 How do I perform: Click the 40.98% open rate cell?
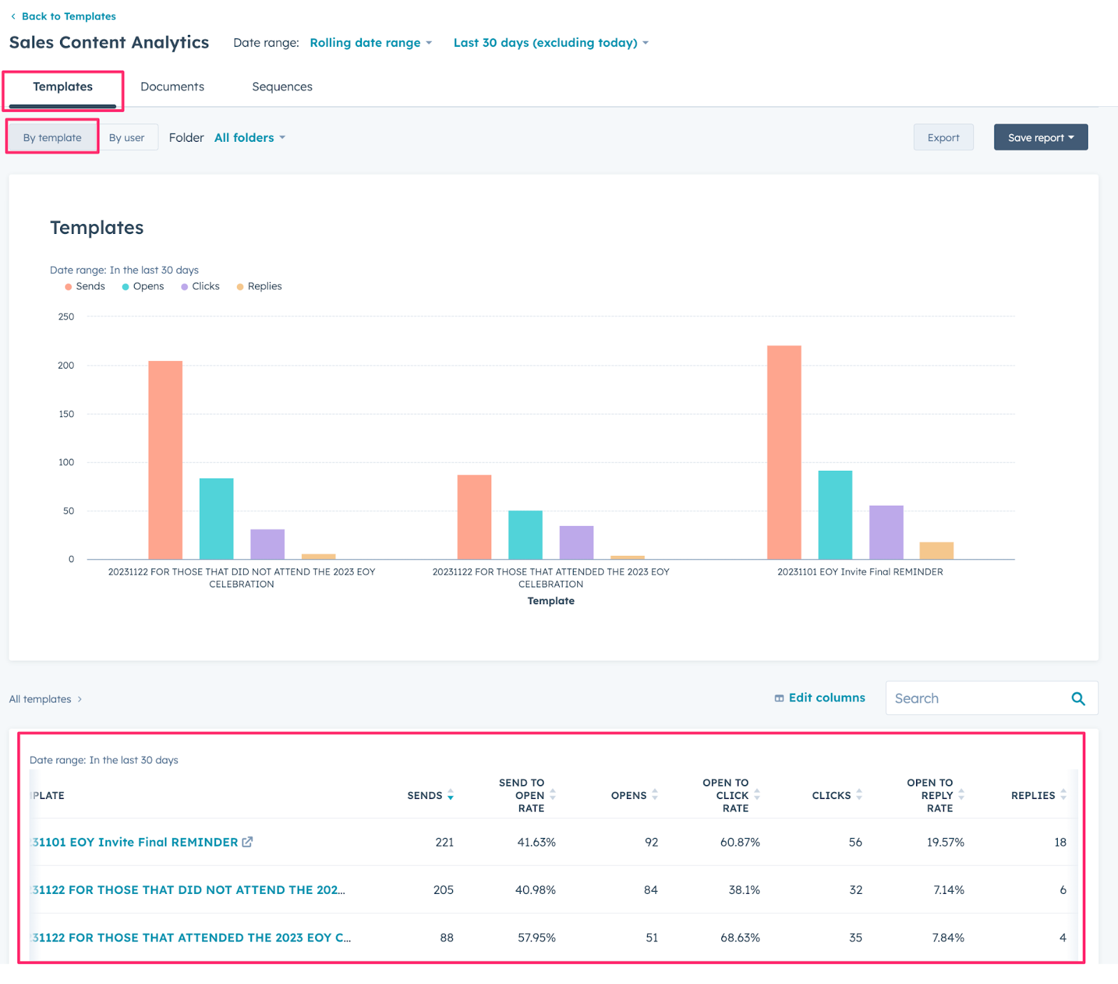(x=535, y=890)
